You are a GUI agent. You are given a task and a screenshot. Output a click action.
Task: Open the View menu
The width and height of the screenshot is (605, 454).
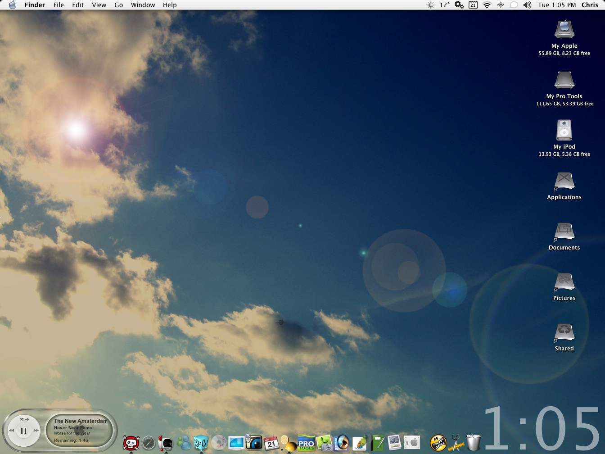pyautogui.click(x=99, y=5)
